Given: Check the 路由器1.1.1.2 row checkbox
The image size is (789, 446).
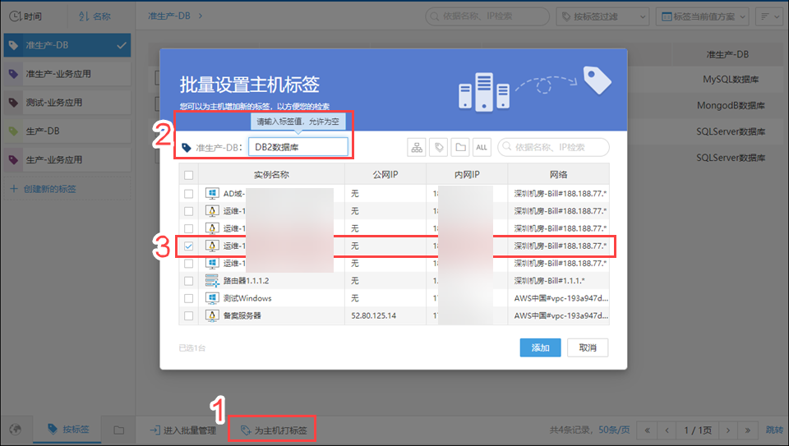Looking at the screenshot, I should pyautogui.click(x=189, y=280).
